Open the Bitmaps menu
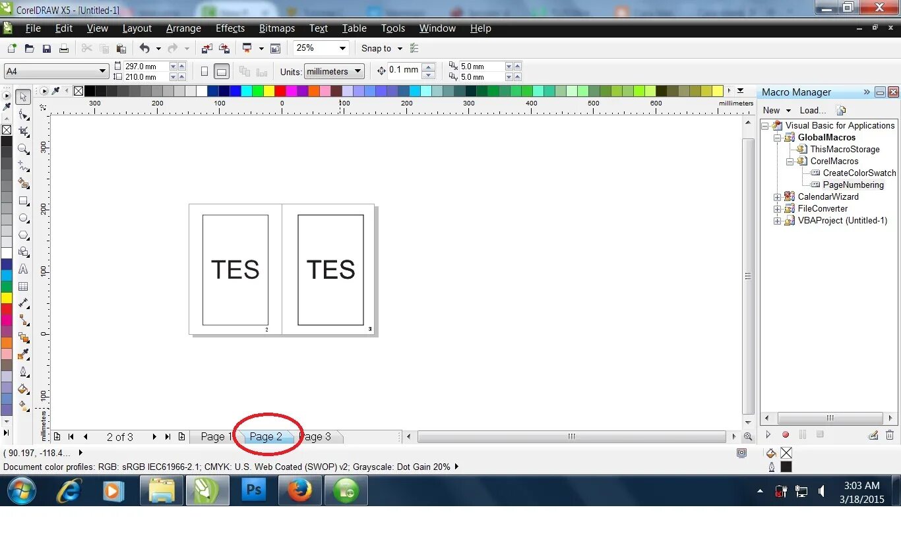Screen dimensions: 901x553 (277, 28)
